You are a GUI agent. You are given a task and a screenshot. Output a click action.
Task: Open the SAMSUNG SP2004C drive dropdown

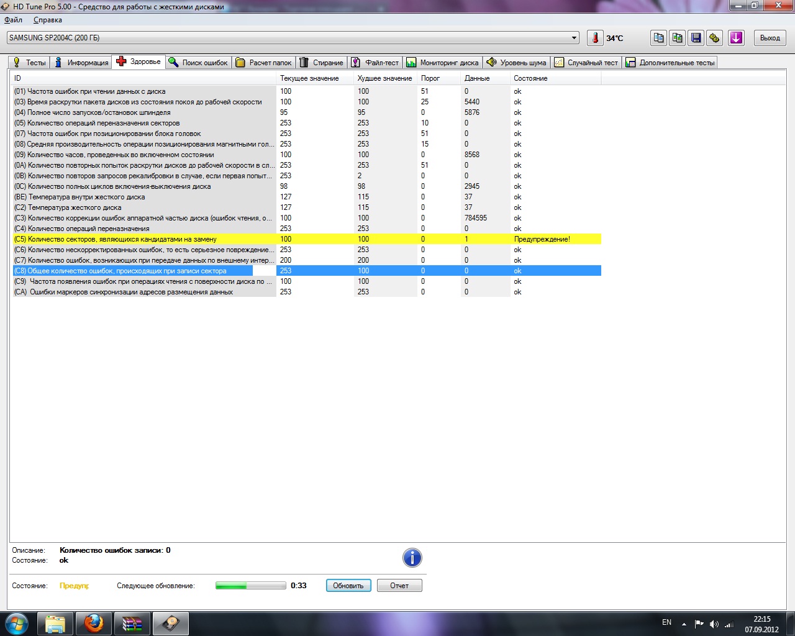[x=293, y=38]
